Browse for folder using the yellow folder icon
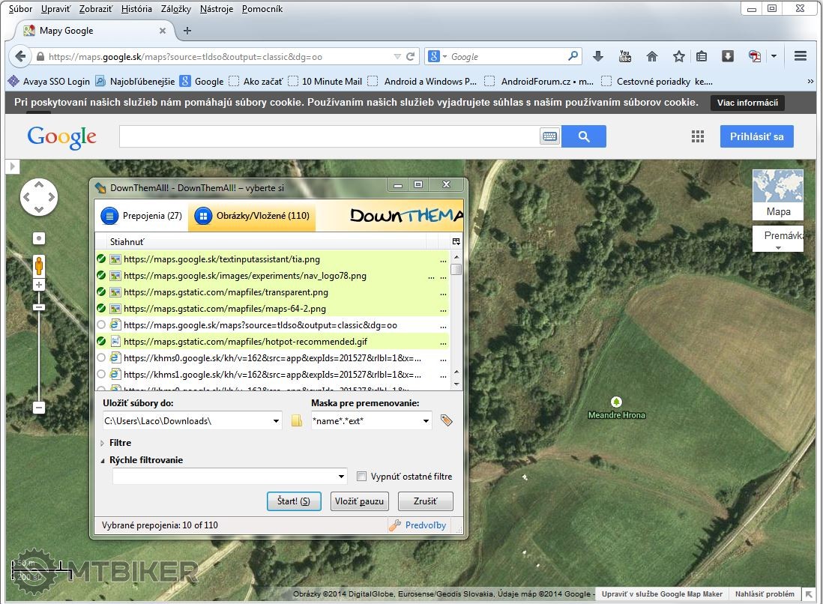The height and width of the screenshot is (604, 823). pos(297,421)
